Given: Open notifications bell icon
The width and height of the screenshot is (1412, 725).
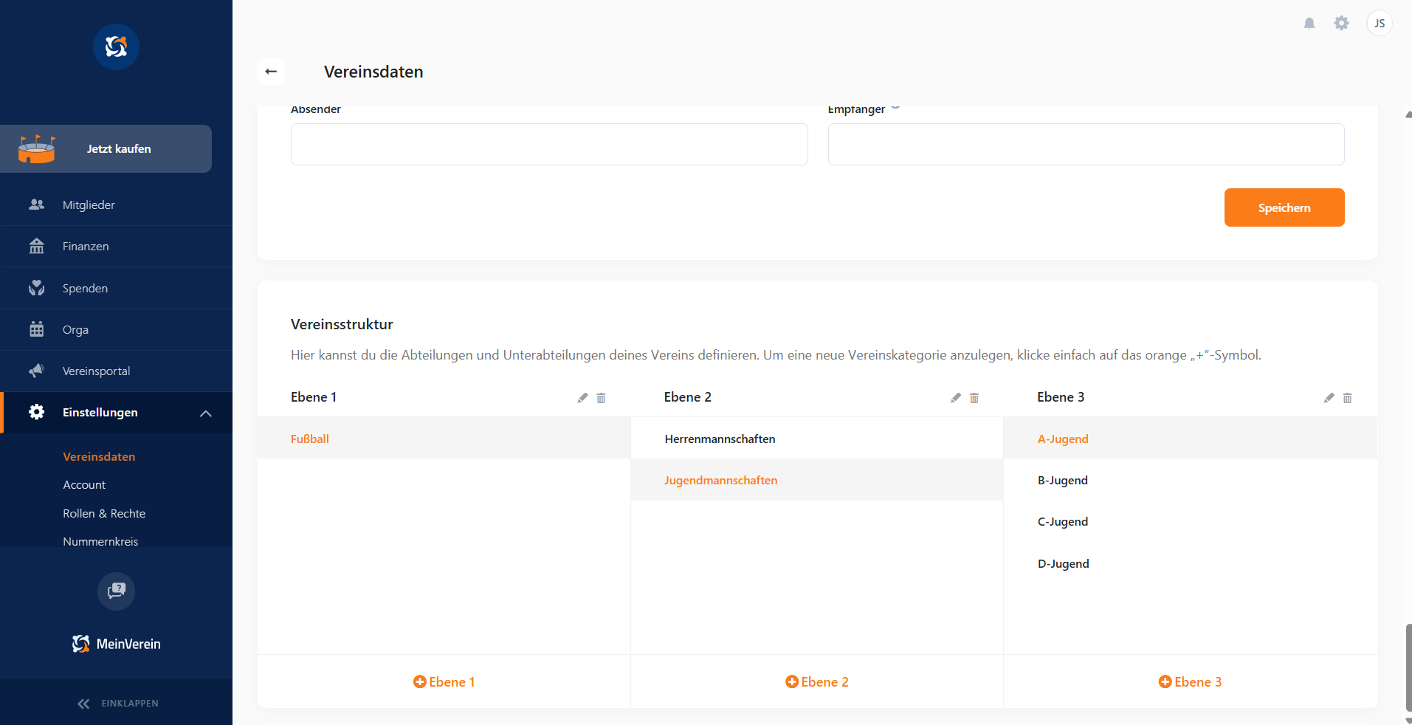Looking at the screenshot, I should point(1309,24).
